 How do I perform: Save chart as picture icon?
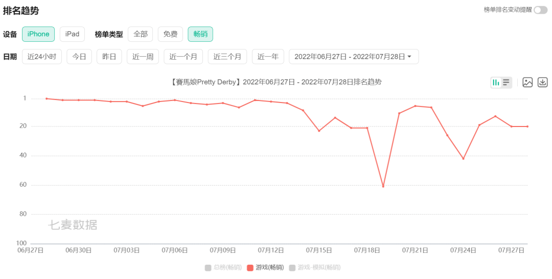pos(527,83)
